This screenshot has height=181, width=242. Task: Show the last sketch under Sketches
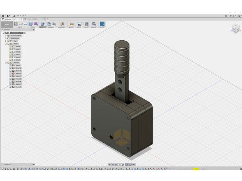(x=10, y=87)
